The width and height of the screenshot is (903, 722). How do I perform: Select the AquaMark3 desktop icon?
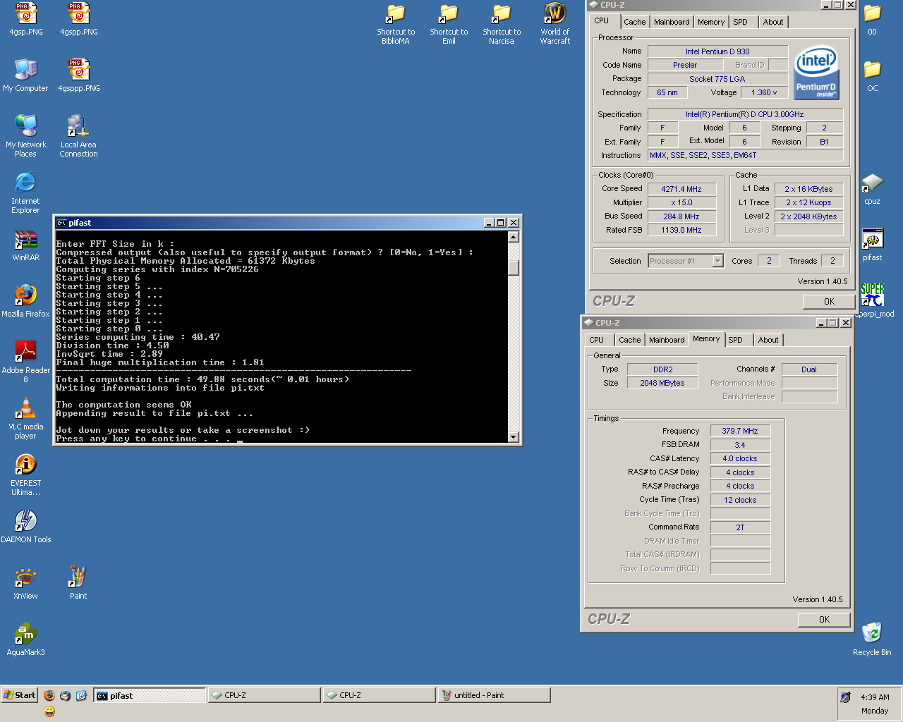pos(25,640)
